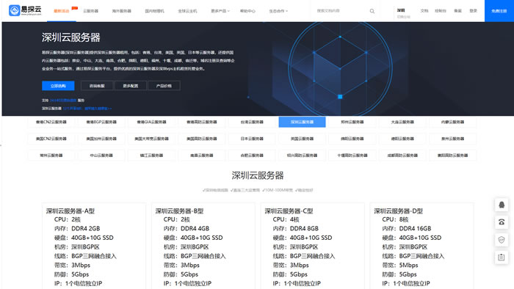The image size is (514, 289).
Task: Click the 登录 login link
Action: (473, 11)
